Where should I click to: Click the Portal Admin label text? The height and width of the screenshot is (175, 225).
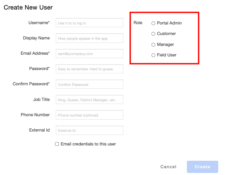coord(169,23)
